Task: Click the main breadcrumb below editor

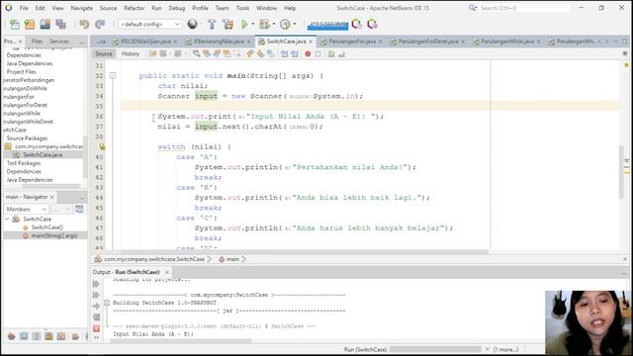Action: (232, 259)
